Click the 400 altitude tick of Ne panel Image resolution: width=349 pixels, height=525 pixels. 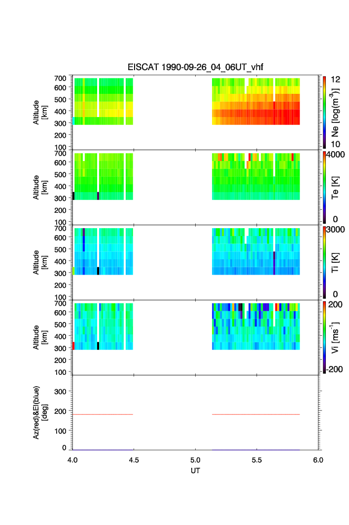pyautogui.click(x=61, y=111)
